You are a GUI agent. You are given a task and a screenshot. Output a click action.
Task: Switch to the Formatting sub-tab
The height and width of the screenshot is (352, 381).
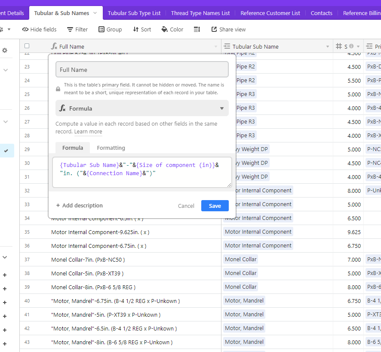point(111,148)
